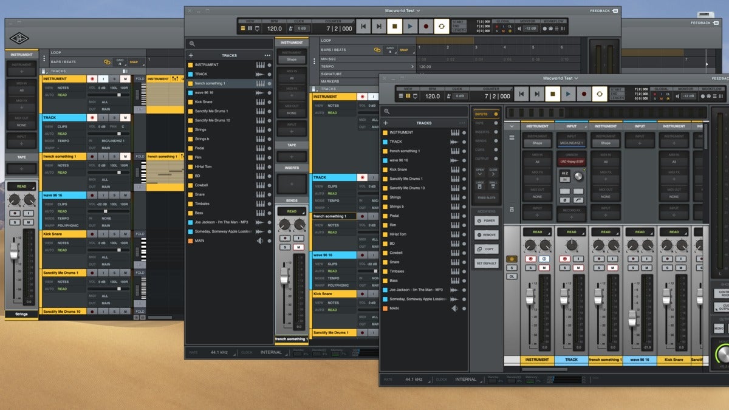Expand the TEMPO row arrow in middle window
The height and width of the screenshot is (410, 729).
click(412, 67)
